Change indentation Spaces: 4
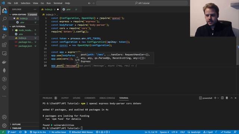This screenshot has height=134, width=239. point(164,132)
